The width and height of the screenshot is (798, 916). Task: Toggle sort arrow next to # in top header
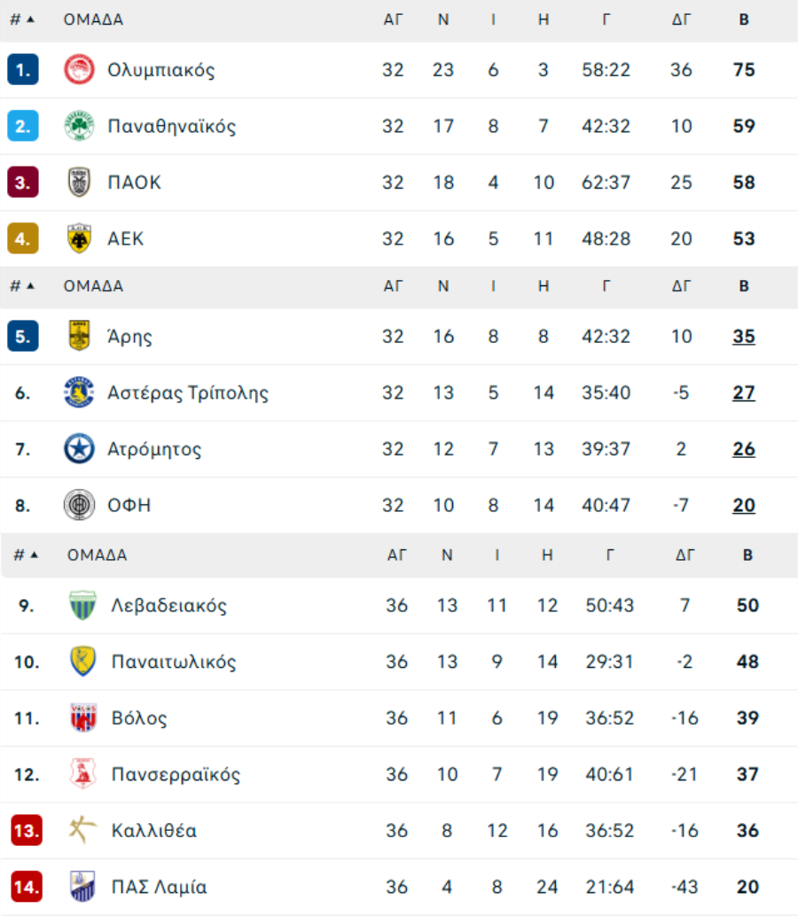30,19
